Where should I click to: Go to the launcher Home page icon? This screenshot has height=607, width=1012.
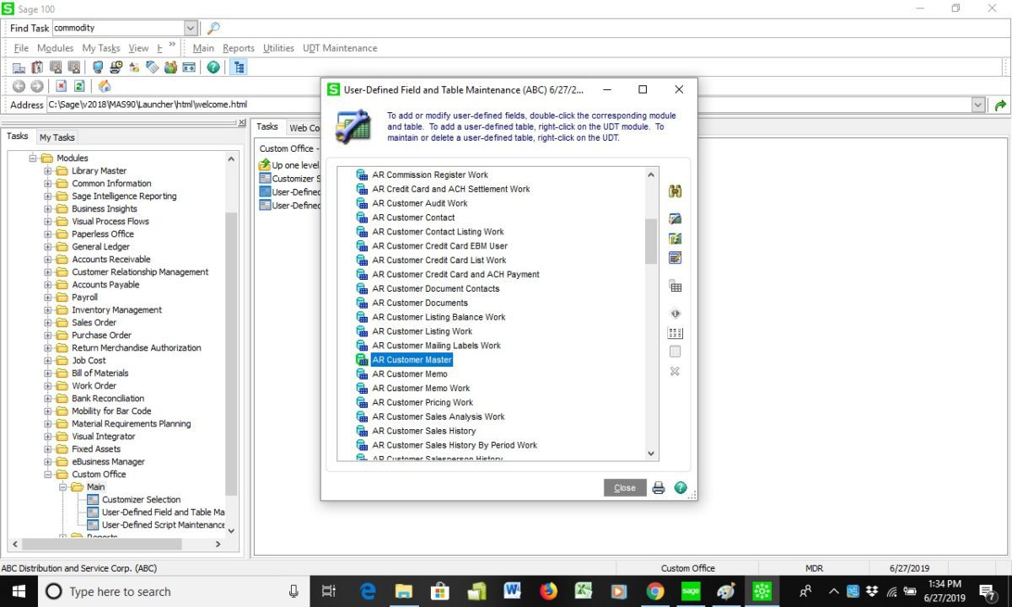[x=105, y=86]
